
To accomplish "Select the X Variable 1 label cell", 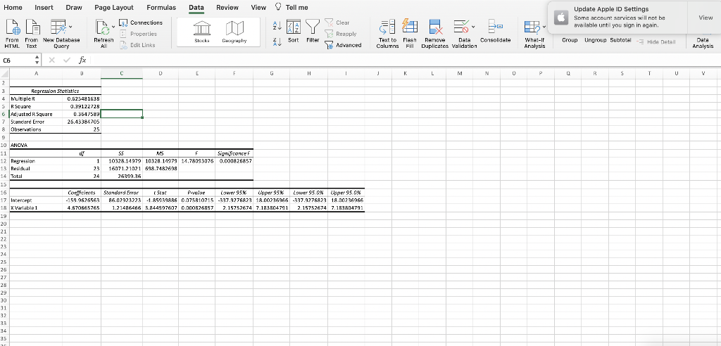I will 35,208.
